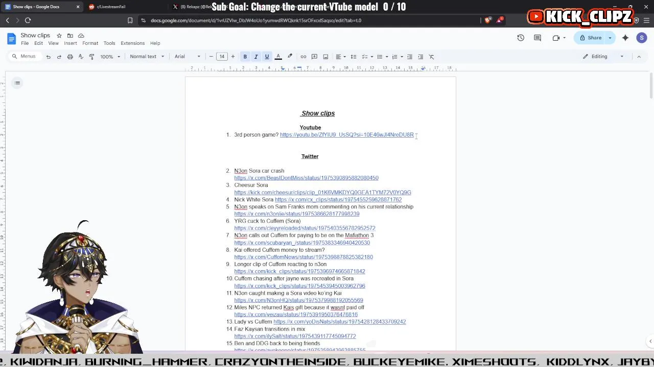The height and width of the screenshot is (367, 654).
Task: Increase font size with plus button
Action: pos(233,57)
